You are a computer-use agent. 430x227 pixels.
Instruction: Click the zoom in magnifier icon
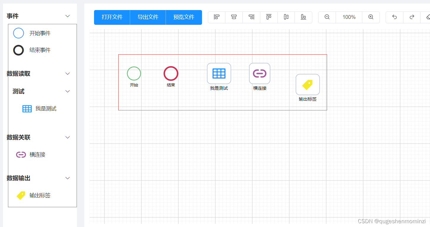[371, 17]
